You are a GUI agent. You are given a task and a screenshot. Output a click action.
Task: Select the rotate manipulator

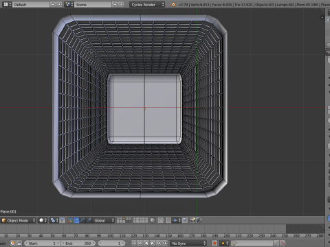click(x=82, y=220)
